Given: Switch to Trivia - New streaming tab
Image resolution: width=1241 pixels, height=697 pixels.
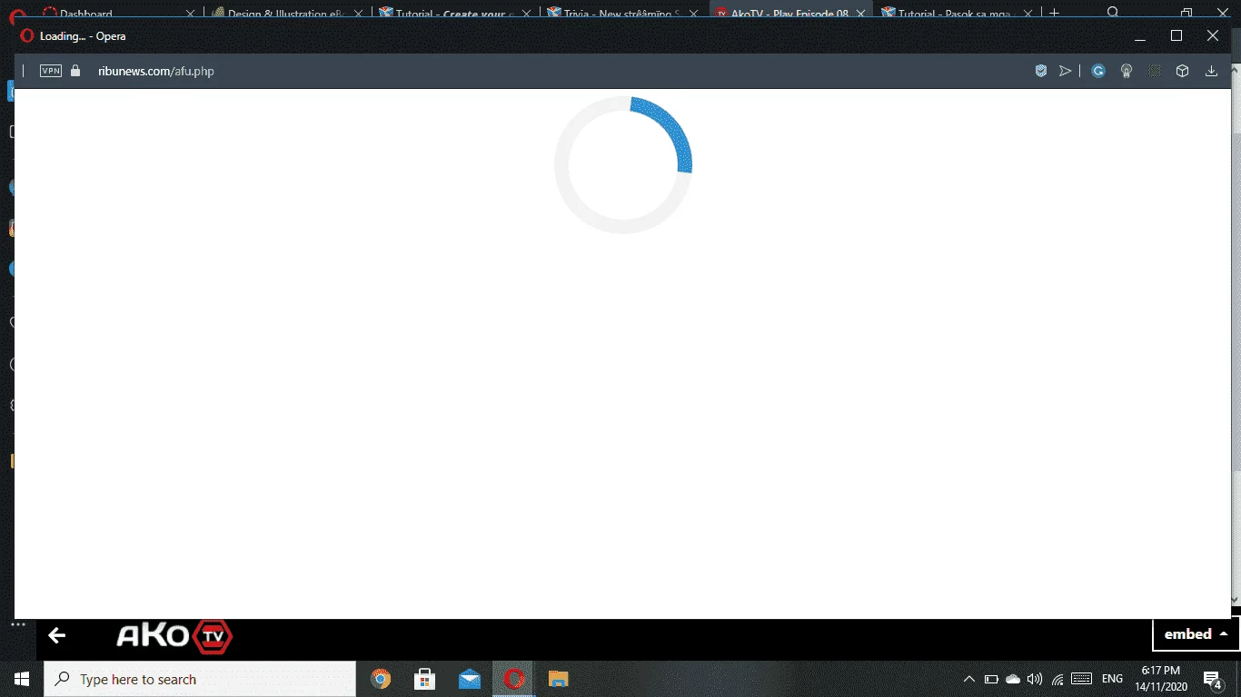Looking at the screenshot, I should tap(624, 14).
